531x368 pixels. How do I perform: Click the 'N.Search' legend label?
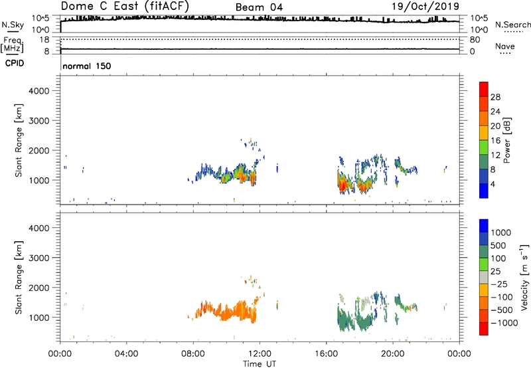(x=512, y=25)
